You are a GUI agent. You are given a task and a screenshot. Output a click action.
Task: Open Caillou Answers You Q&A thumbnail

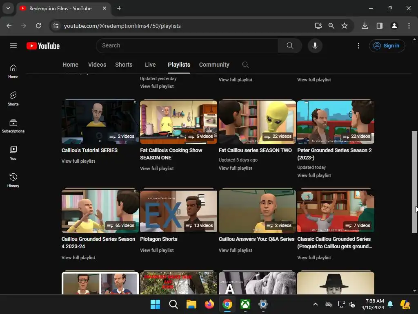pyautogui.click(x=257, y=211)
